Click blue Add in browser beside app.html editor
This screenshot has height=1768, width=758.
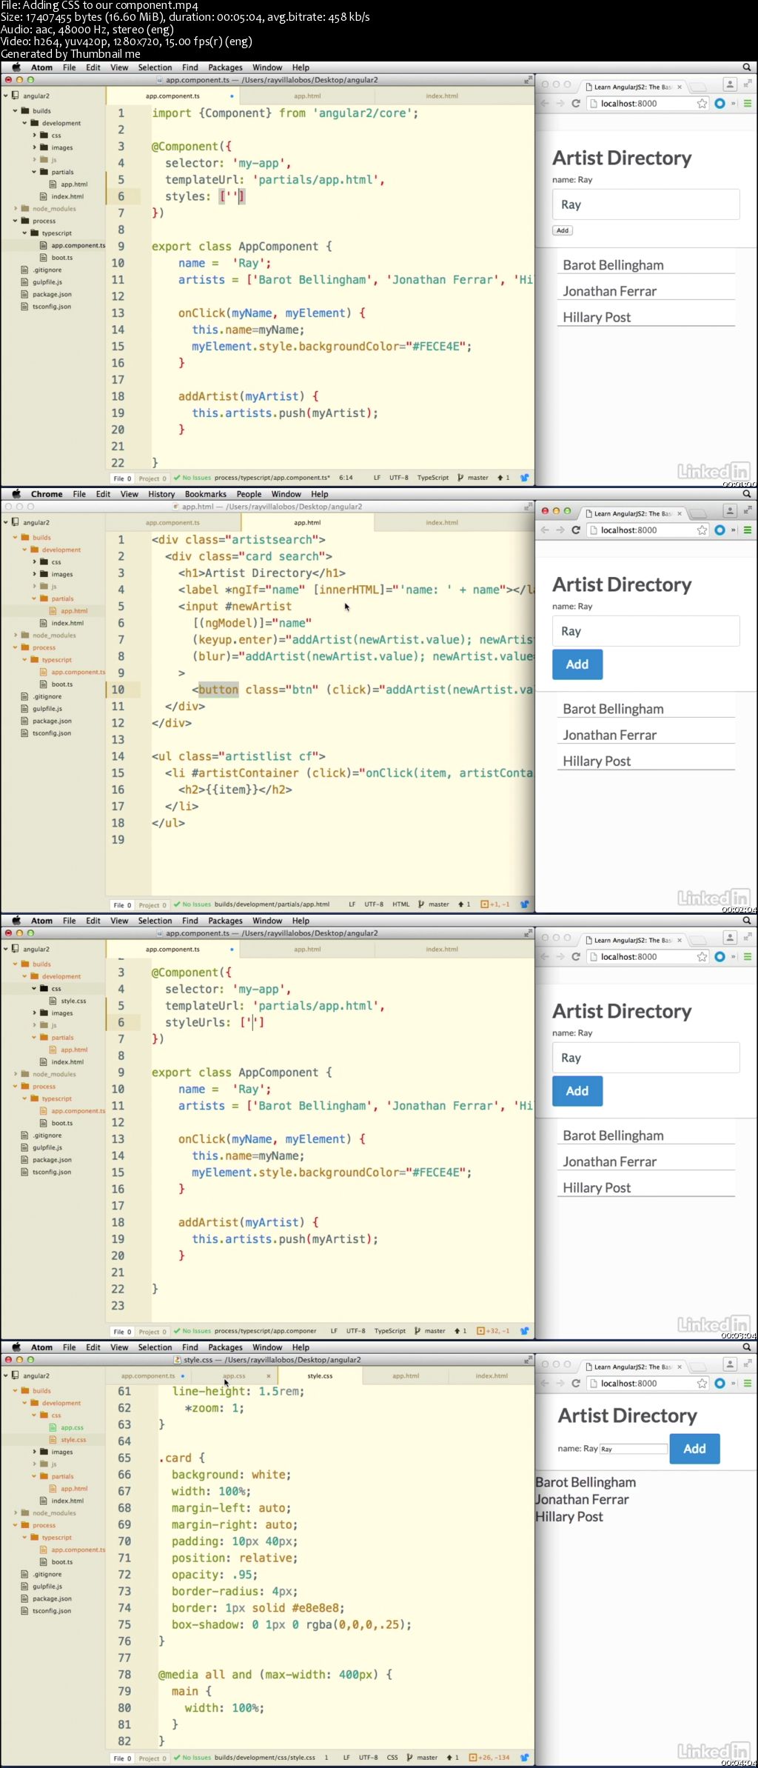pyautogui.click(x=577, y=664)
